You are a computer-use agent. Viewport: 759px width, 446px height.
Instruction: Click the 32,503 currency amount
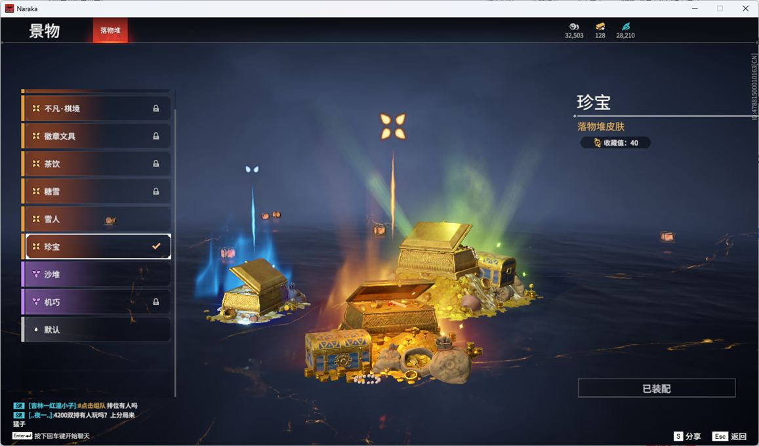(x=574, y=35)
